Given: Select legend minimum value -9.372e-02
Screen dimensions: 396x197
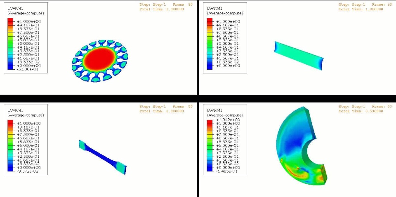Looking at the screenshot, I should [x=27, y=171].
